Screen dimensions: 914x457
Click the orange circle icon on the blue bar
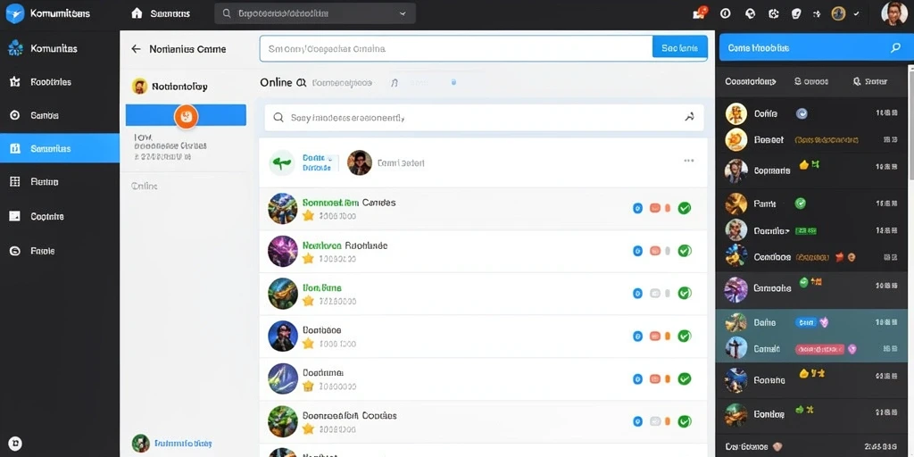click(x=186, y=117)
